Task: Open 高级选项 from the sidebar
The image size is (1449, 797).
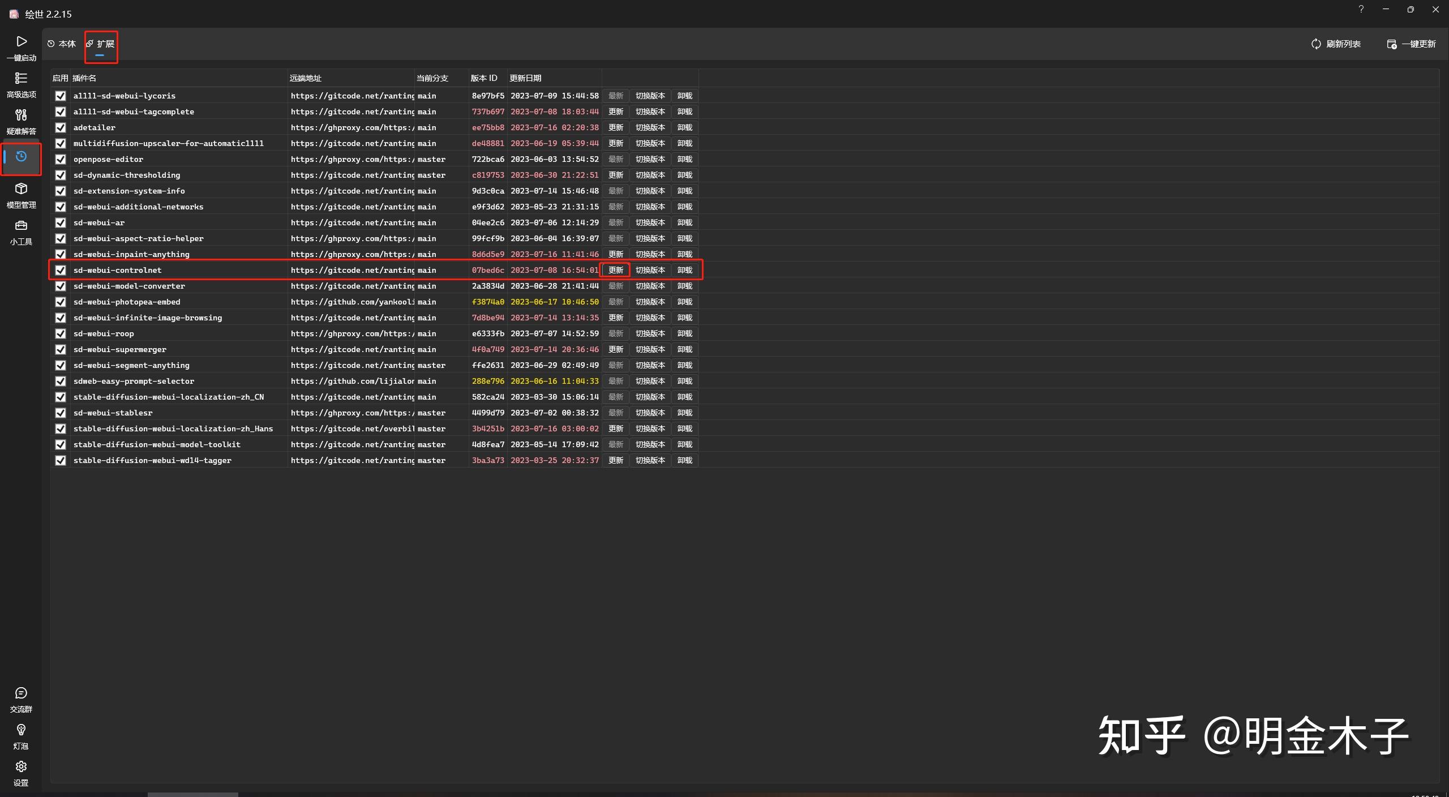Action: 21,85
